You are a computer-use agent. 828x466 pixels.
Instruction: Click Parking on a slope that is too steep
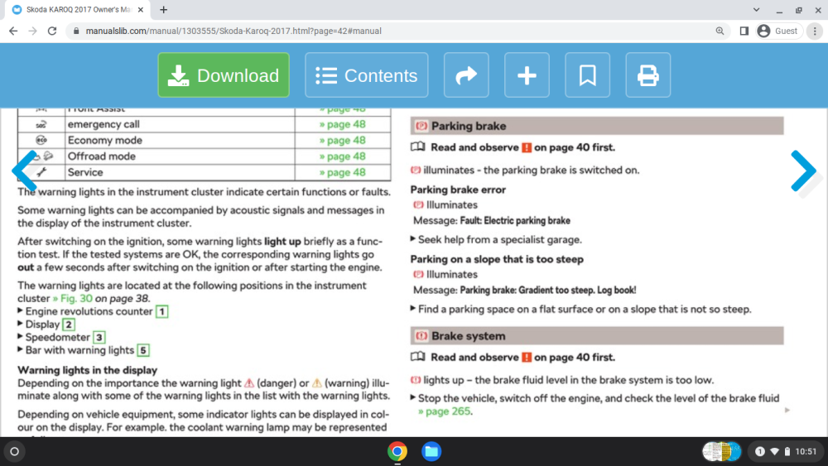tap(497, 259)
